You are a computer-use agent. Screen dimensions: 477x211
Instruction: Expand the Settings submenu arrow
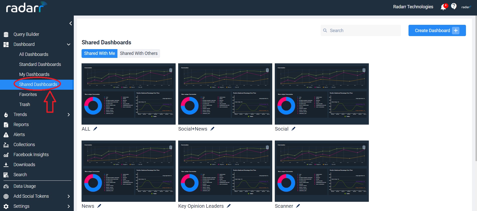tap(69, 206)
